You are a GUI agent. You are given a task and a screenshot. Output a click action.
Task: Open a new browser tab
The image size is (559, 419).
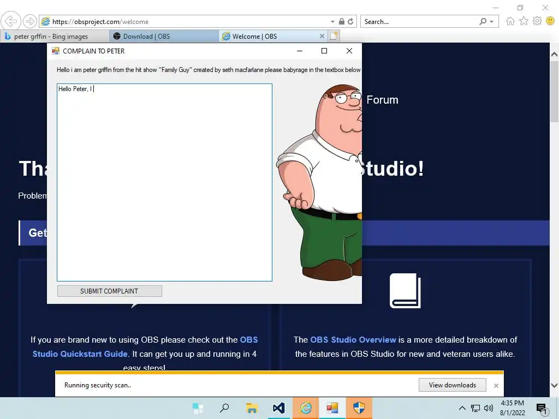334,36
